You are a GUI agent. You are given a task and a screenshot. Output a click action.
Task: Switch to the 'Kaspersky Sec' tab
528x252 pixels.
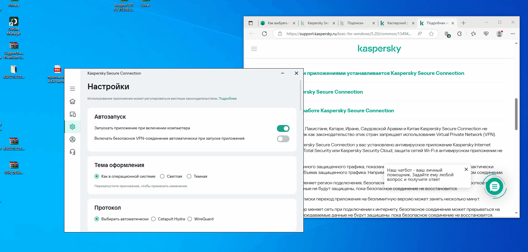[318, 23]
